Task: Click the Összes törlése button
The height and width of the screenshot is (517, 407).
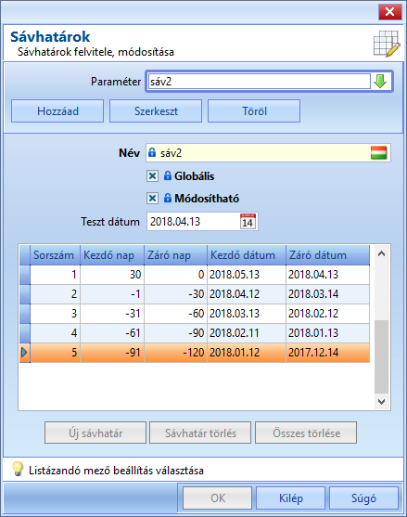Action: point(306,433)
